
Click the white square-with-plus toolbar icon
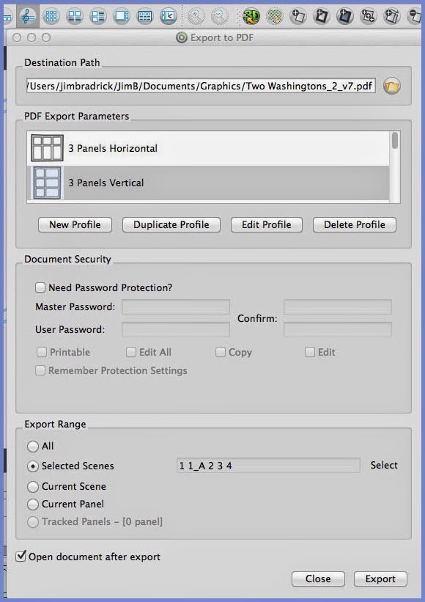pyautogui.click(x=297, y=16)
